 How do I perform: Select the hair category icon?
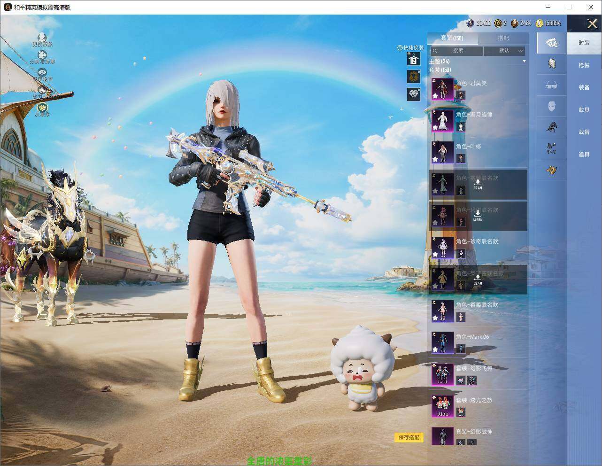pyautogui.click(x=552, y=63)
